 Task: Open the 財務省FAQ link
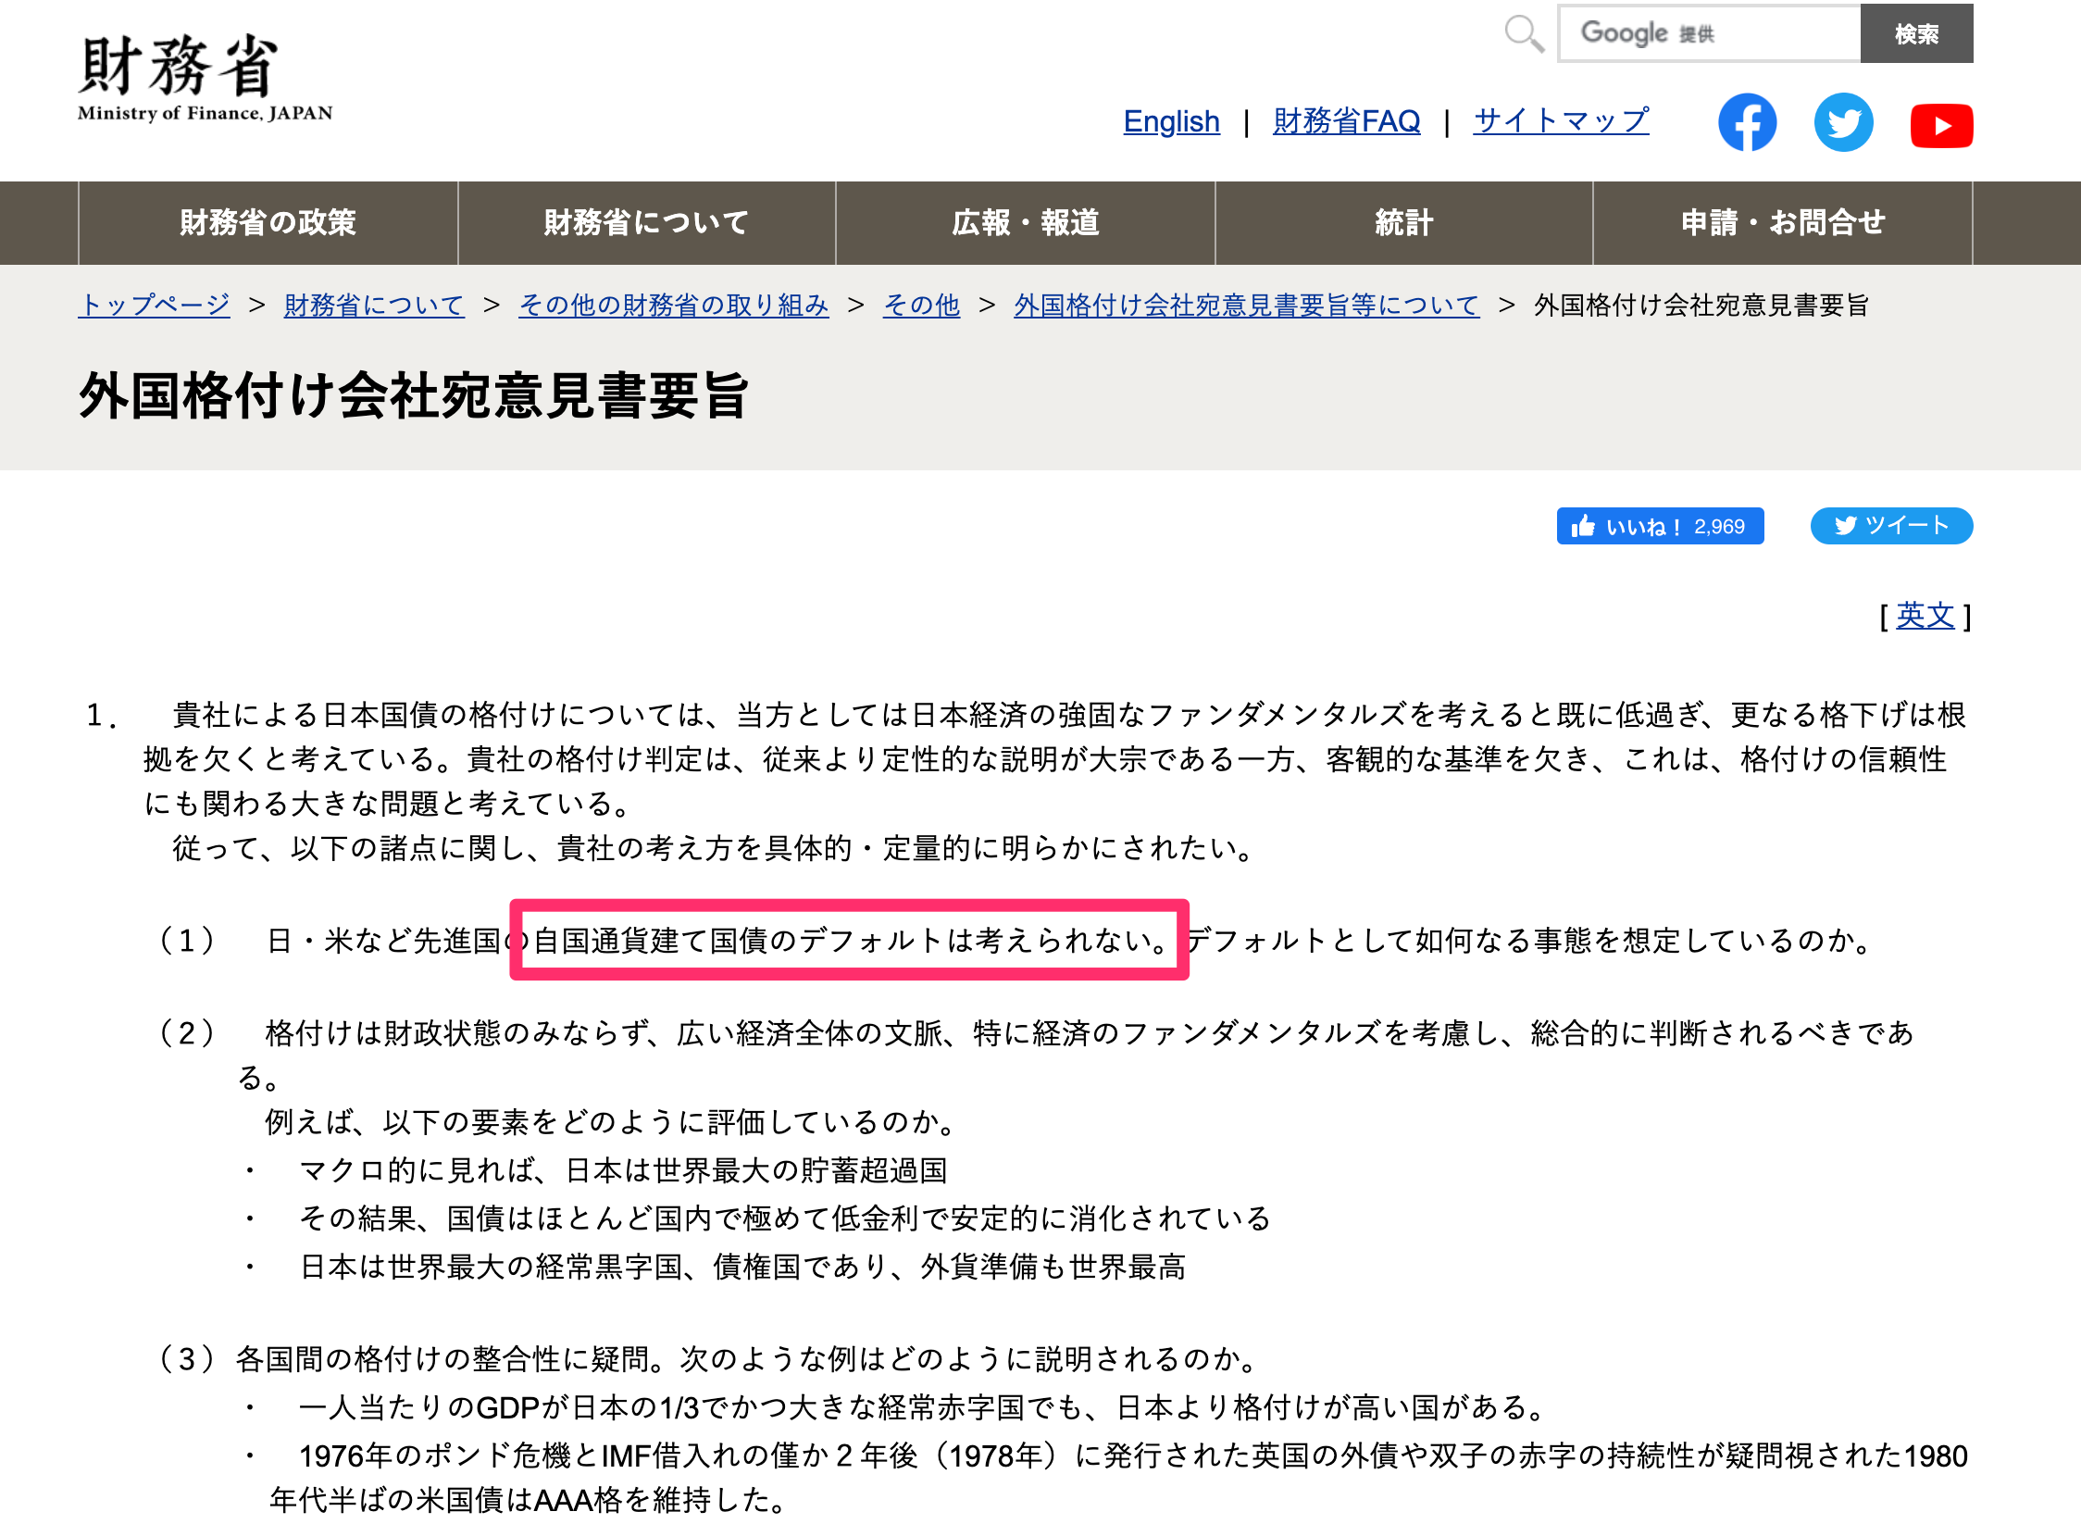tap(1346, 121)
